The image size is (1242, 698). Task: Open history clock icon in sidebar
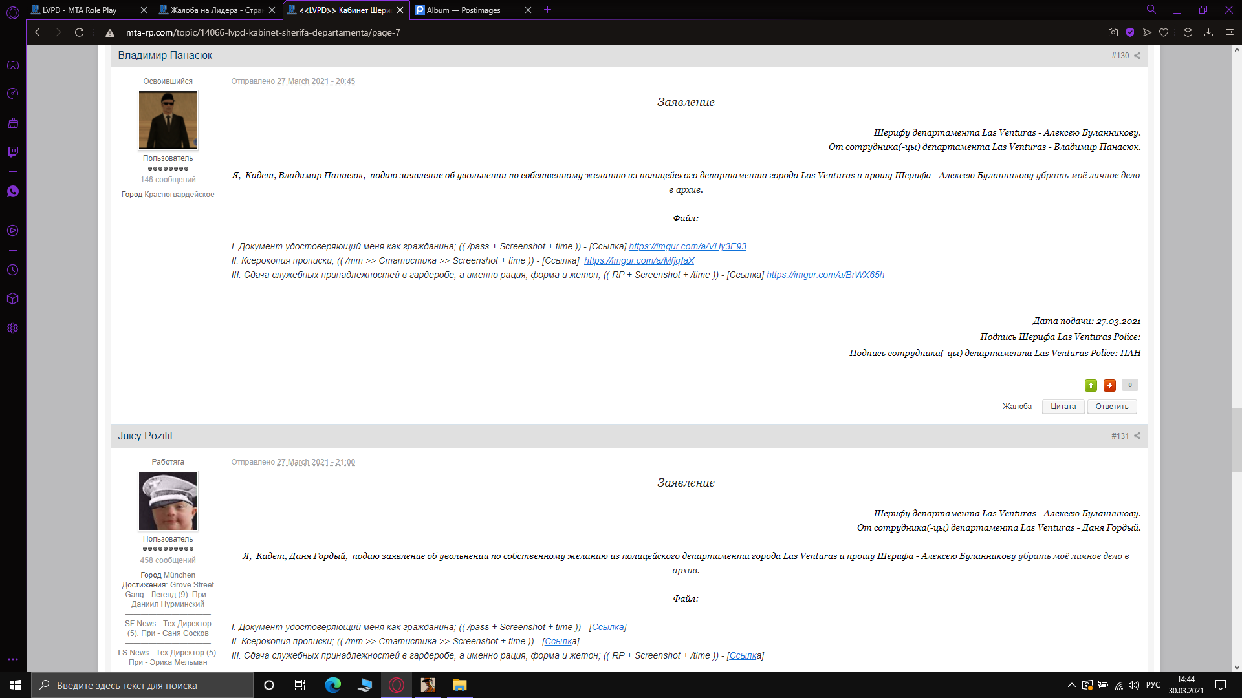13,270
